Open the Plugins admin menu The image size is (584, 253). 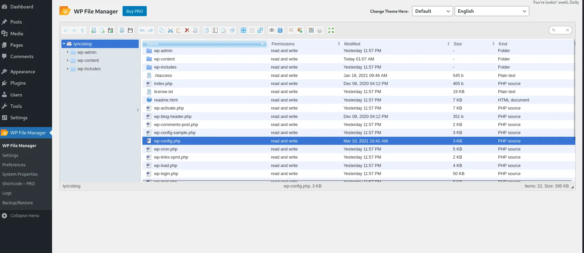[x=26, y=83]
